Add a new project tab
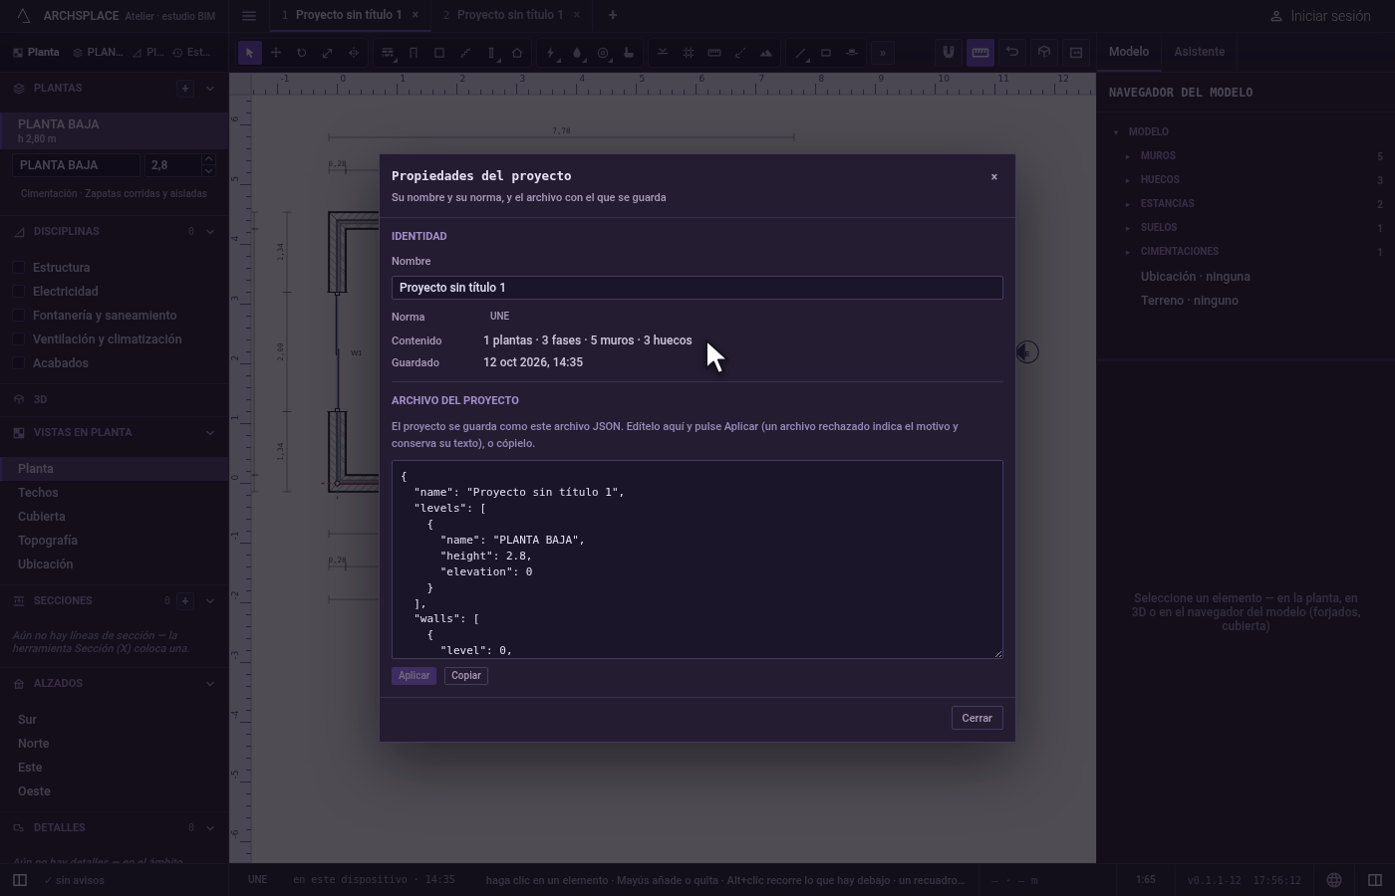This screenshot has height=896, width=1395. coord(613,15)
